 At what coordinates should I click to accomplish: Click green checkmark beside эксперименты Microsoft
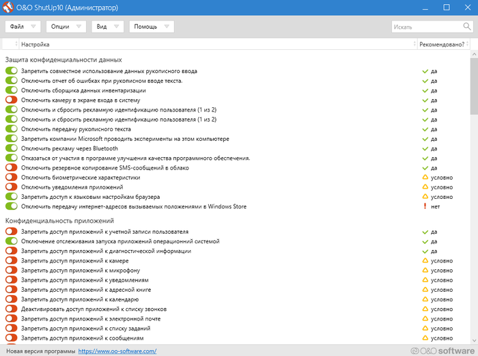(425, 139)
